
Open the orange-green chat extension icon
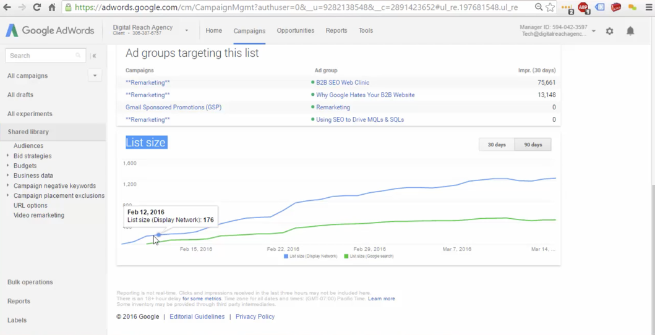(x=632, y=7)
